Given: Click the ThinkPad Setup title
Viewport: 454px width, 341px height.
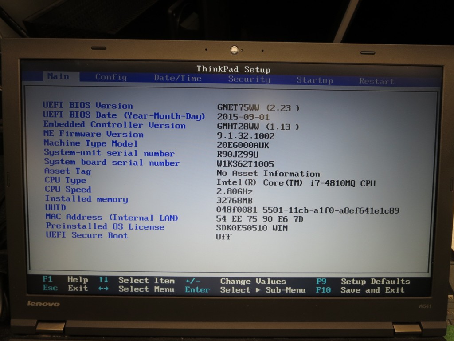Looking at the screenshot, I should point(233,69).
